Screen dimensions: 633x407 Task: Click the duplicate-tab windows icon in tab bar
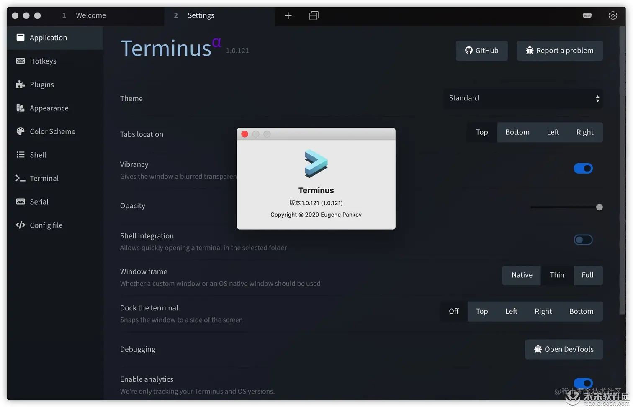click(x=314, y=16)
